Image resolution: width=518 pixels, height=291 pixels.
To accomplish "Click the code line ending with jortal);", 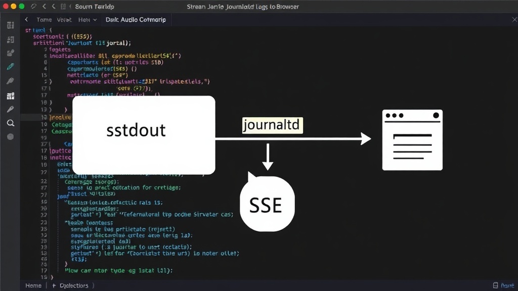I will [82, 43].
